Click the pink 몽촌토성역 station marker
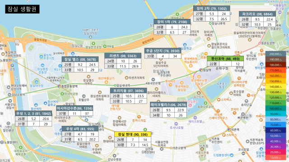 (260, 43)
